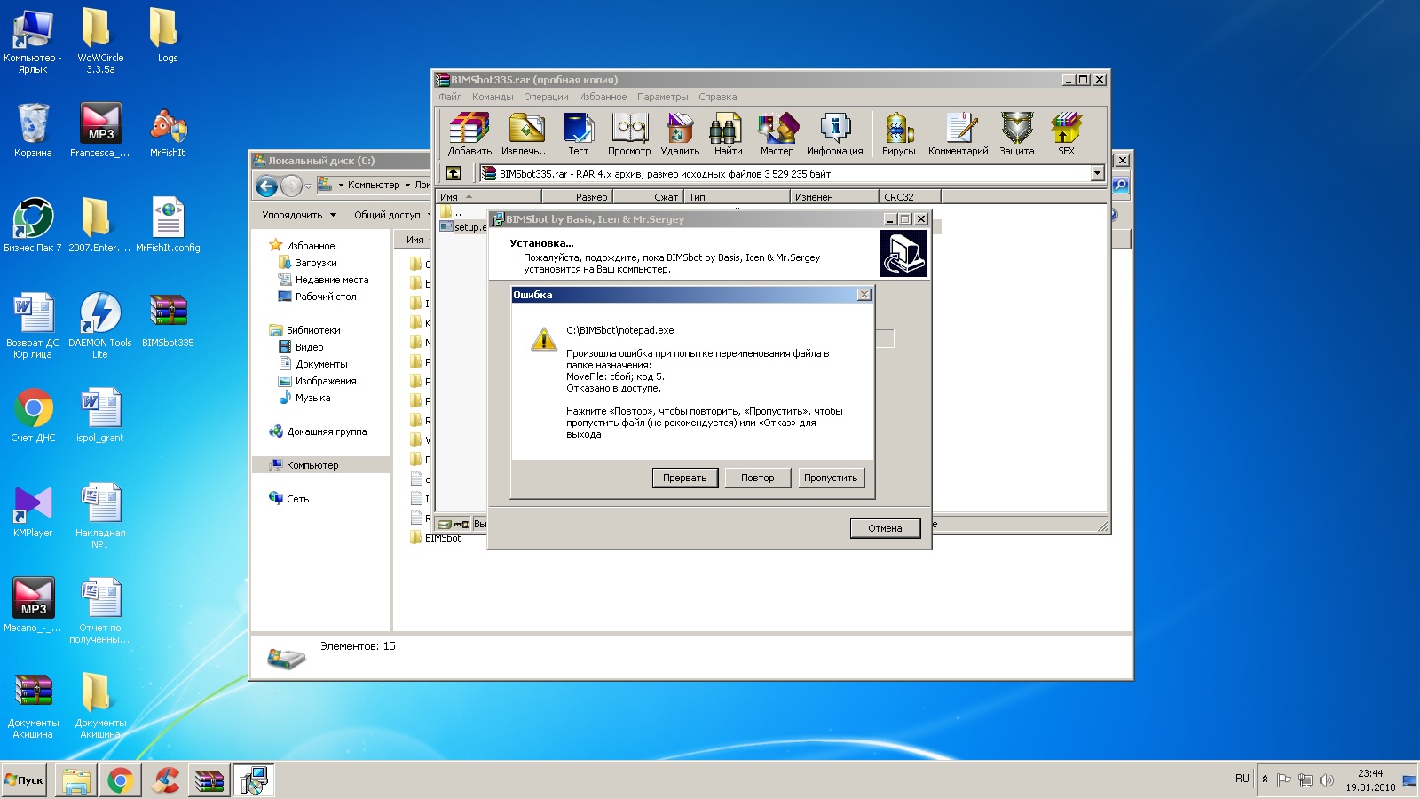
Task: Launch the Wizard (Мастер) toolbar icon
Action: coord(777,134)
